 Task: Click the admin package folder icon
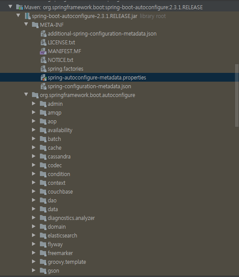pos(43,104)
